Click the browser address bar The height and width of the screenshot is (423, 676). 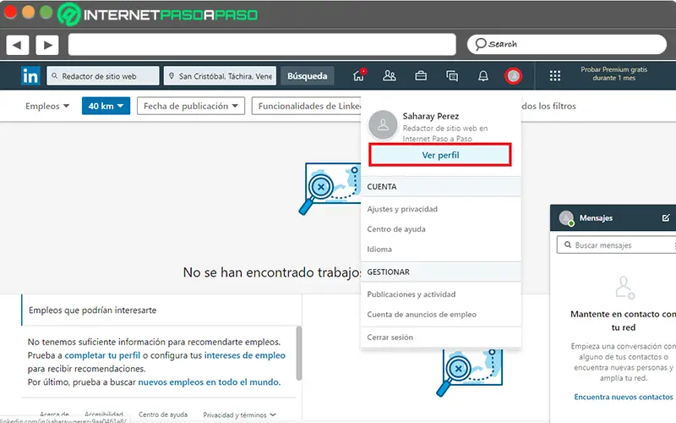(x=262, y=45)
